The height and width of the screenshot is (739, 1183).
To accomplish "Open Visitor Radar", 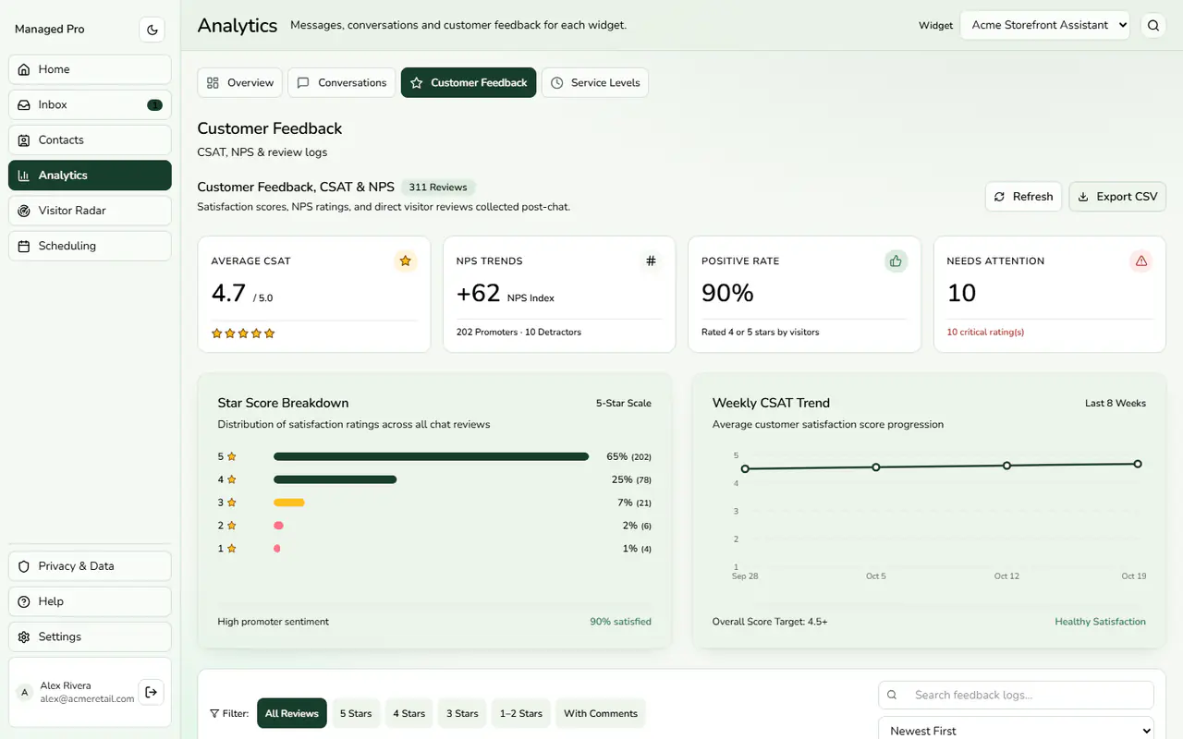I will [90, 211].
